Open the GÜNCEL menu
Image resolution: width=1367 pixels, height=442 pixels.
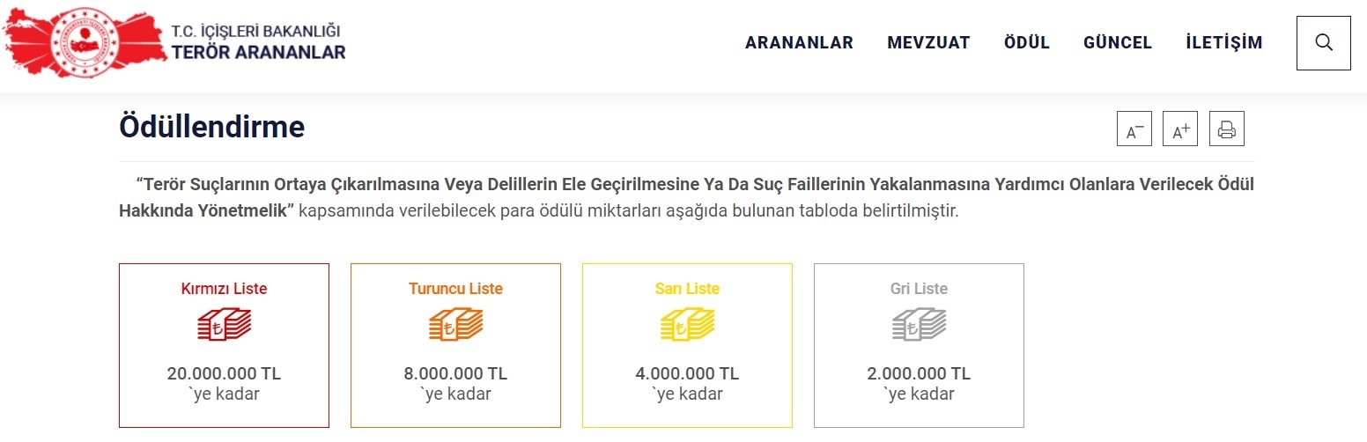1118,43
